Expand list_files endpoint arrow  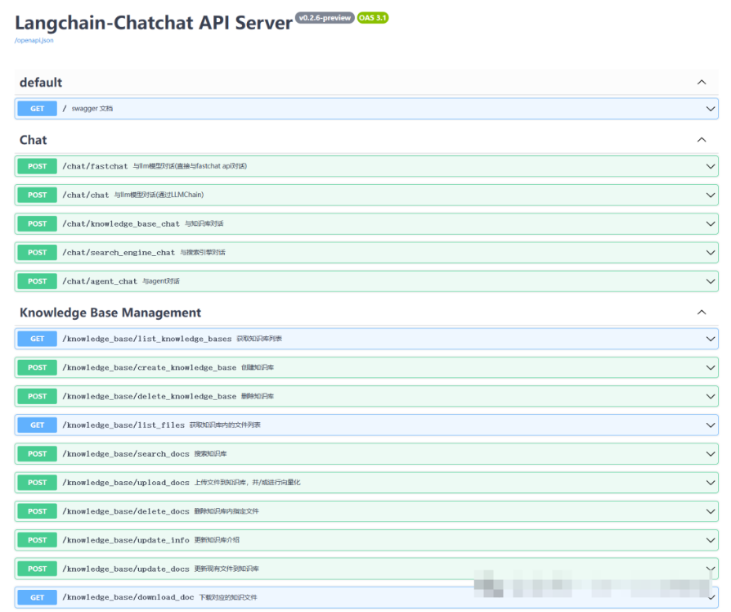(x=711, y=425)
